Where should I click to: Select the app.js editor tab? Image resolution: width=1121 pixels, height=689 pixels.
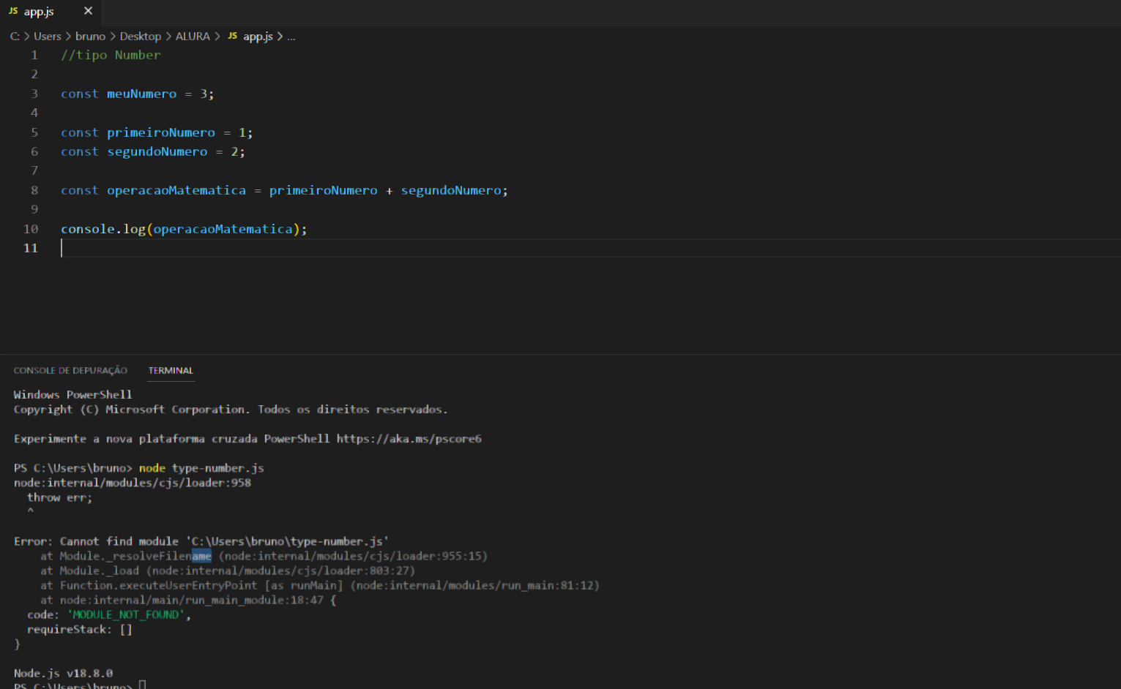[50, 12]
